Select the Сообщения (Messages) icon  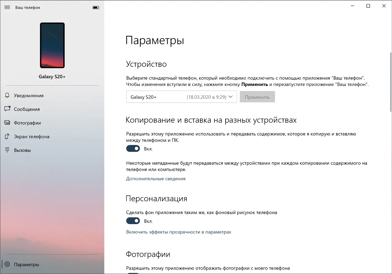coord(7,109)
